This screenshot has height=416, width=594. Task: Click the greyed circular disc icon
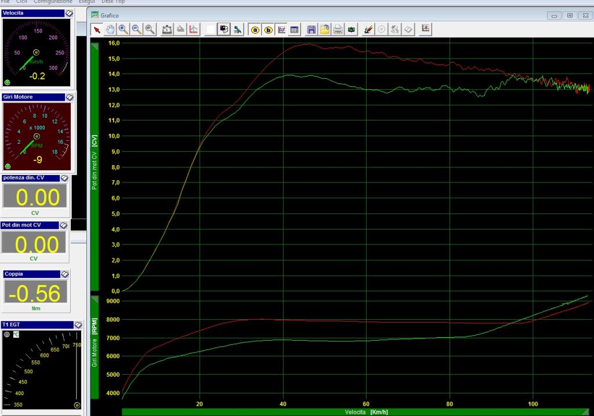pos(382,30)
